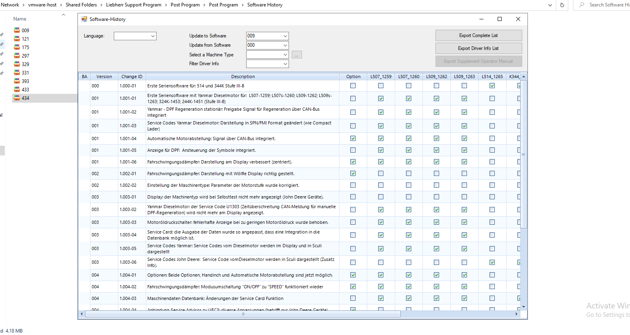Open the Language dropdown
The height and width of the screenshot is (335, 630).
153,36
